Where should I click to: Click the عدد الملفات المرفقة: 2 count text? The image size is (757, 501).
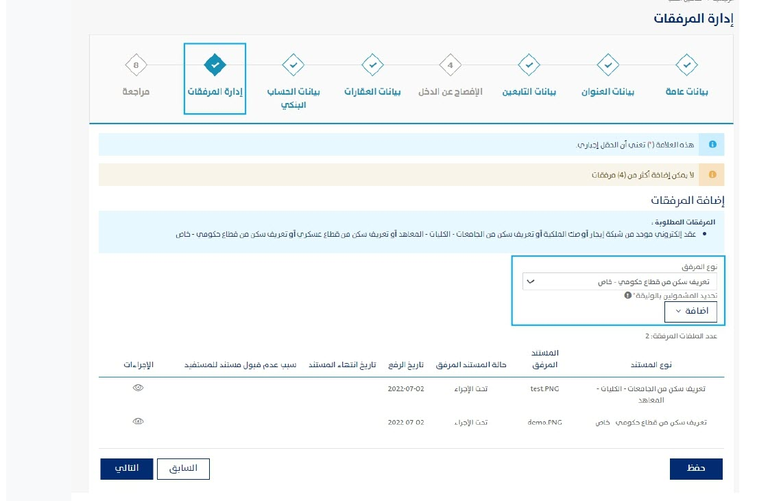click(x=681, y=336)
